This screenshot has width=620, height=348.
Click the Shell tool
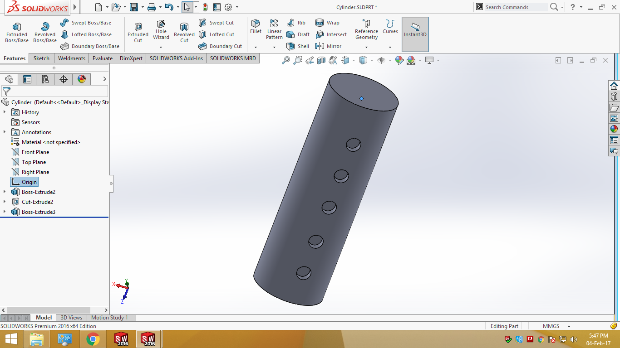298,46
